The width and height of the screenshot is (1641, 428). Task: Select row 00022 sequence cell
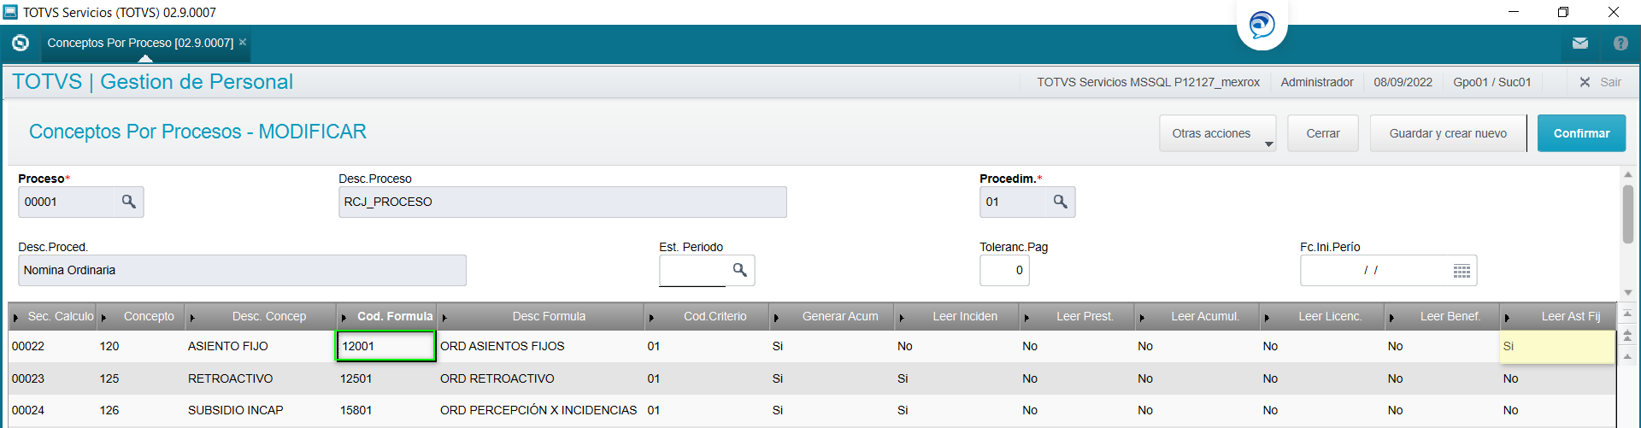pyautogui.click(x=52, y=346)
